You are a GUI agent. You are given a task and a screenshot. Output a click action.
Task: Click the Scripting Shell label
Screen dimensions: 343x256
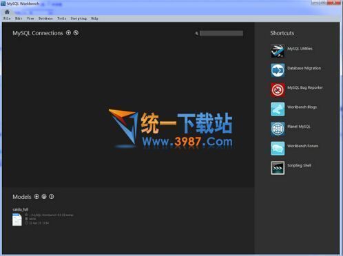click(299, 166)
